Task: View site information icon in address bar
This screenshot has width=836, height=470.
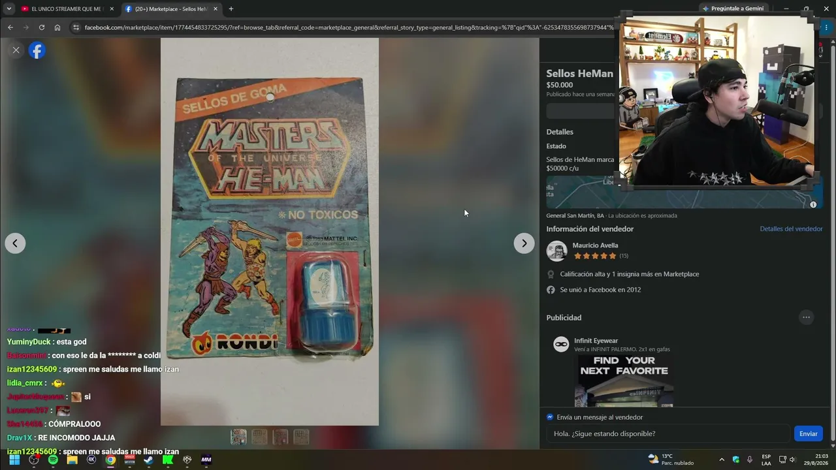Action: 76,27
